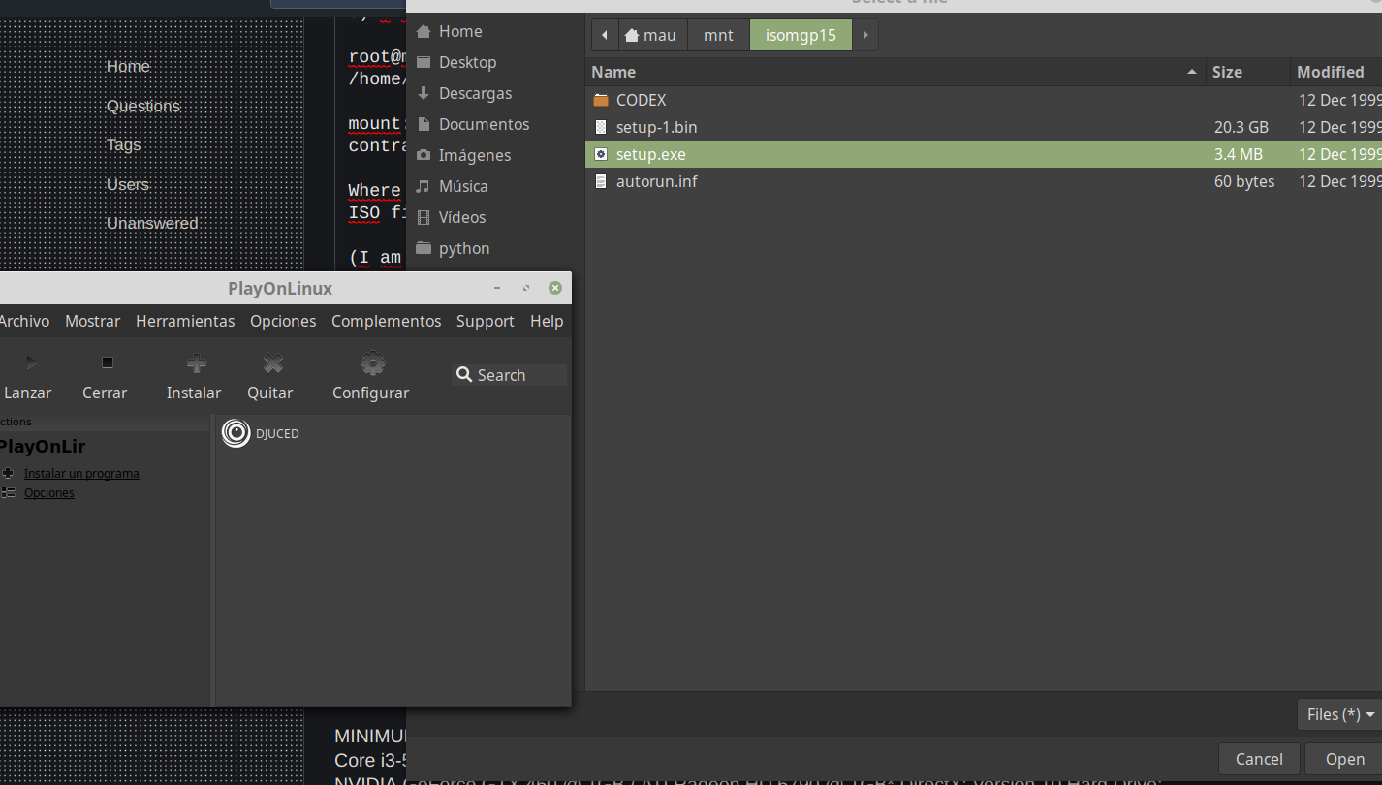1382x785 pixels.
Task: Click Questions link on the webpage
Action: (143, 106)
